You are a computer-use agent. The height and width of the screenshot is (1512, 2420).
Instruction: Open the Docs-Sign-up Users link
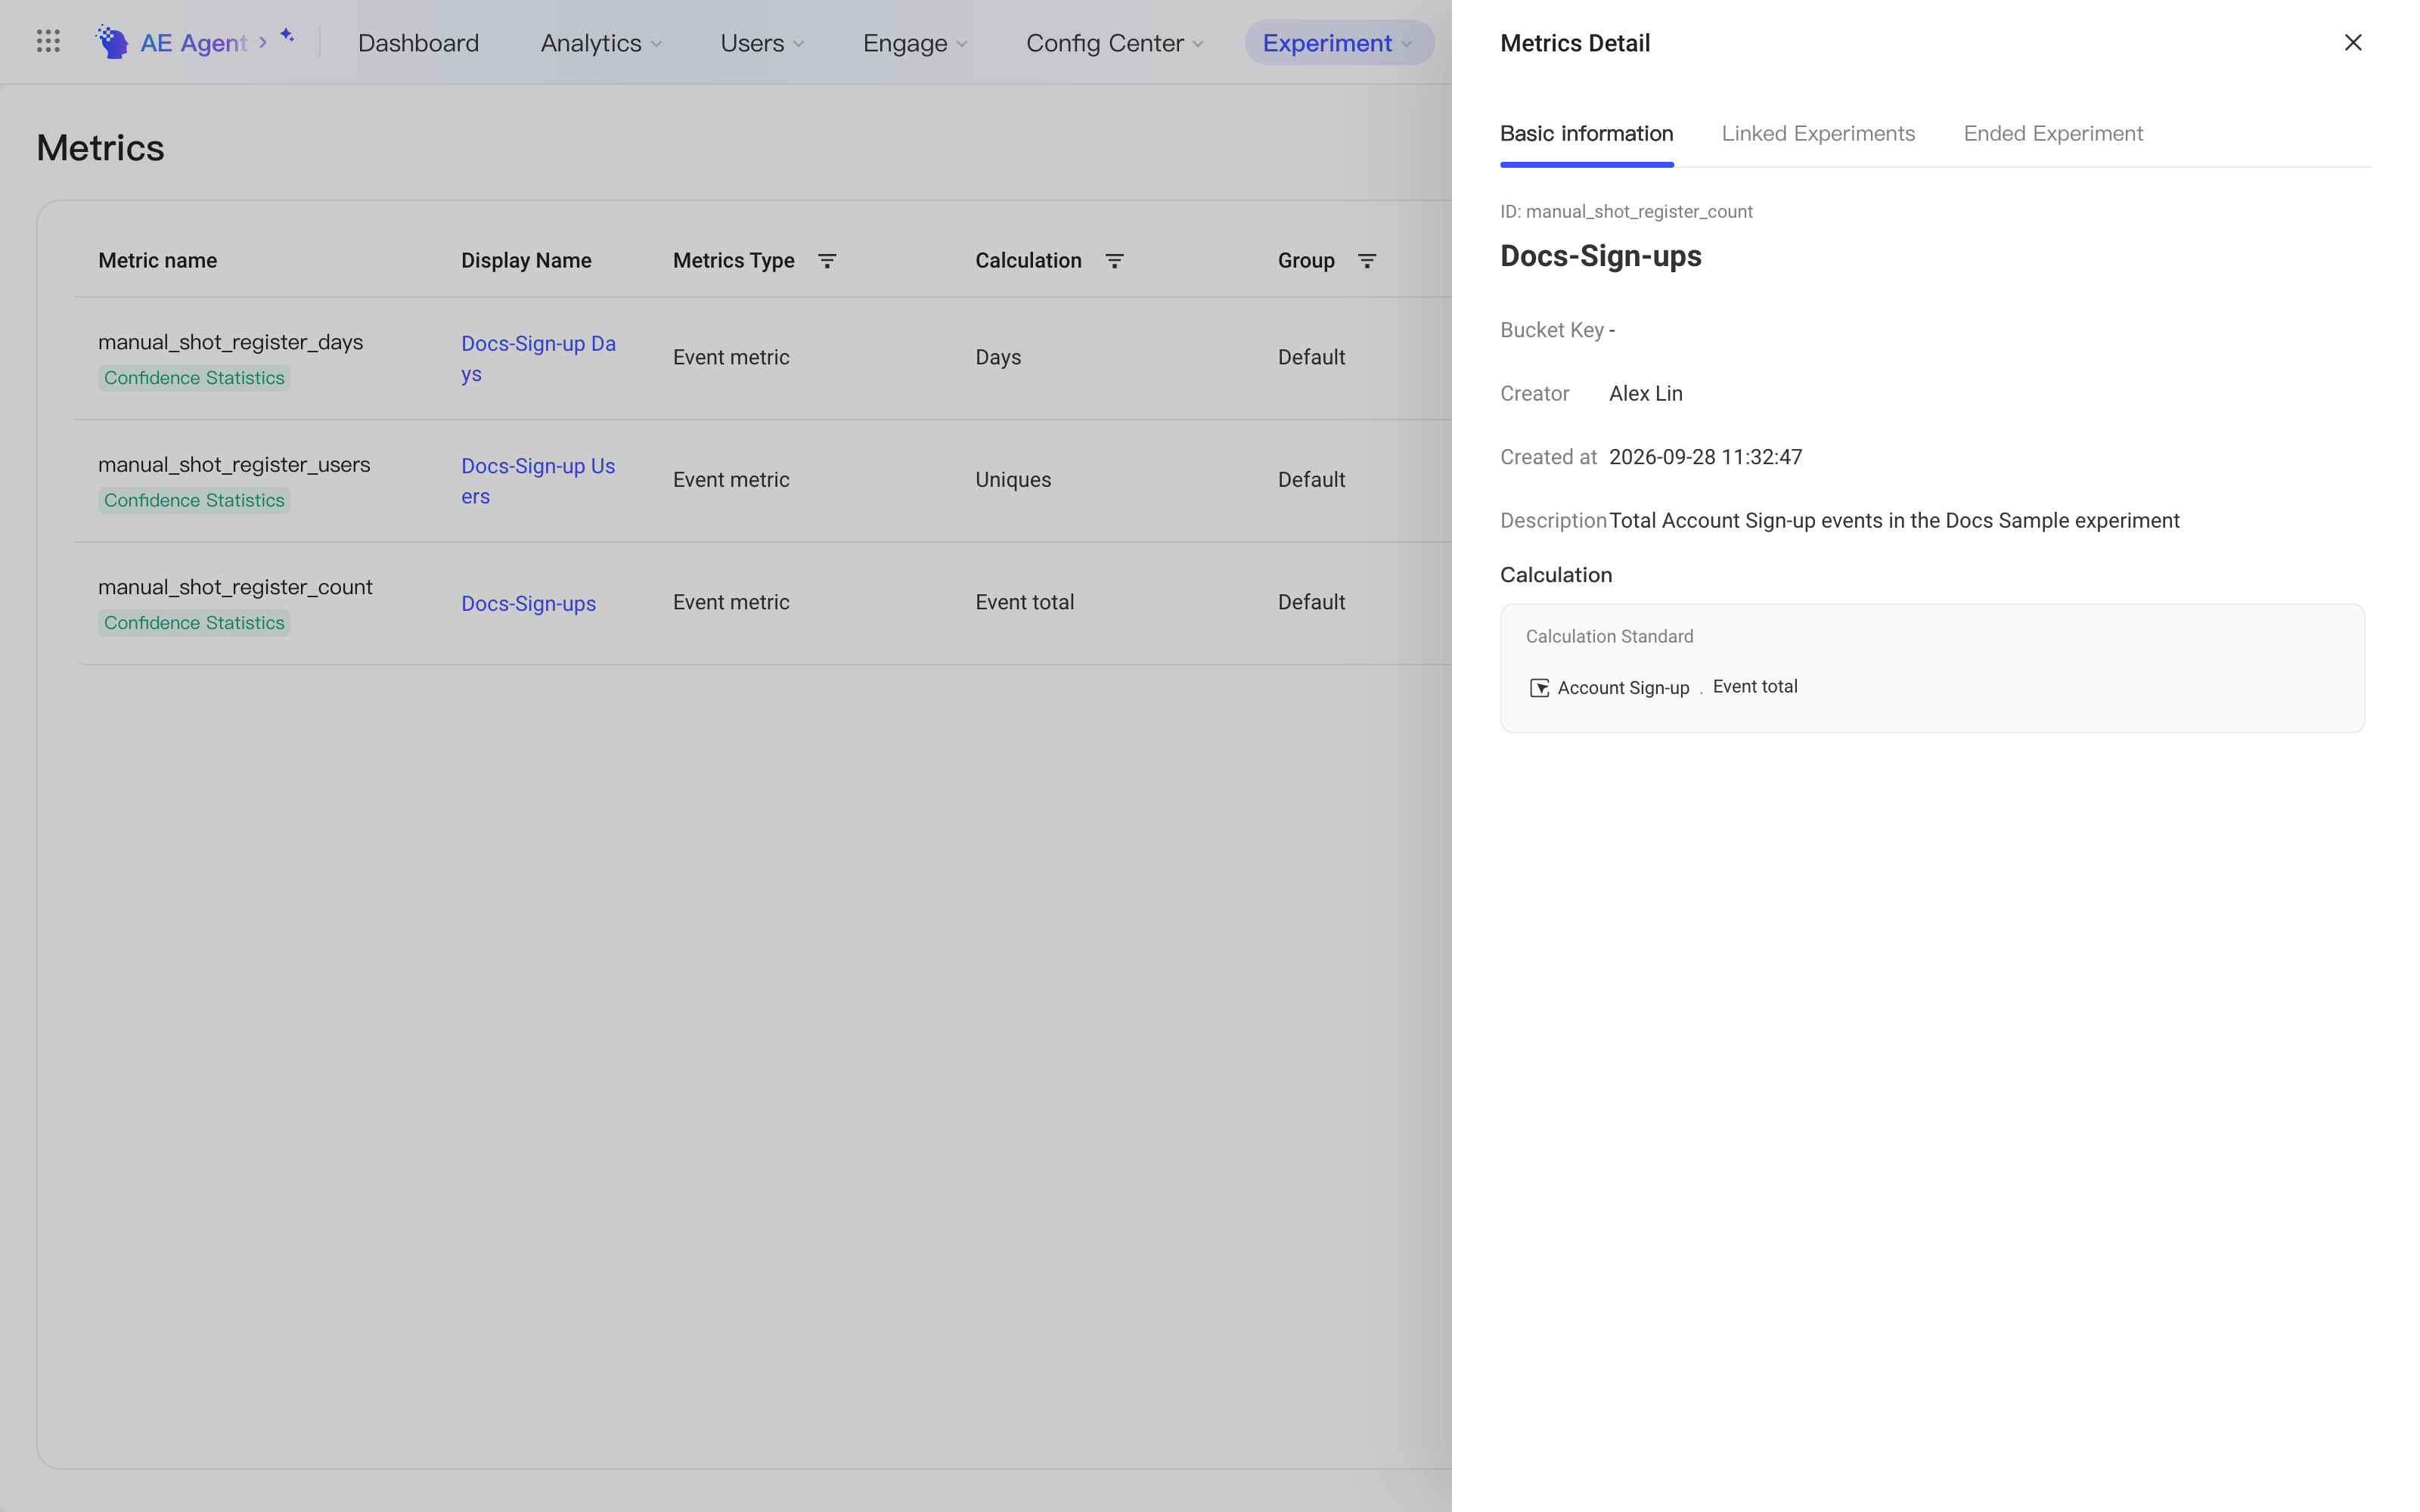pyautogui.click(x=539, y=481)
